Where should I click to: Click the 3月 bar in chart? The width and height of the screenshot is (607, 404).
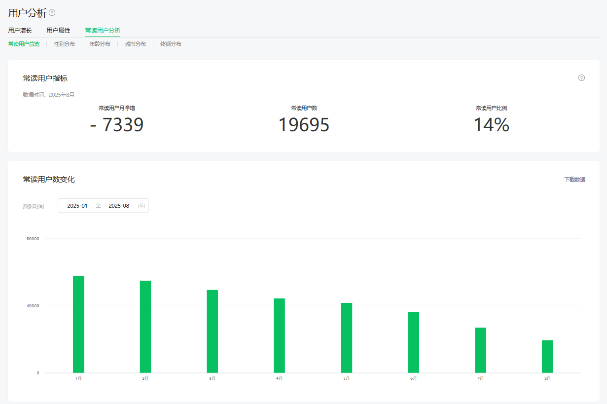(213, 331)
